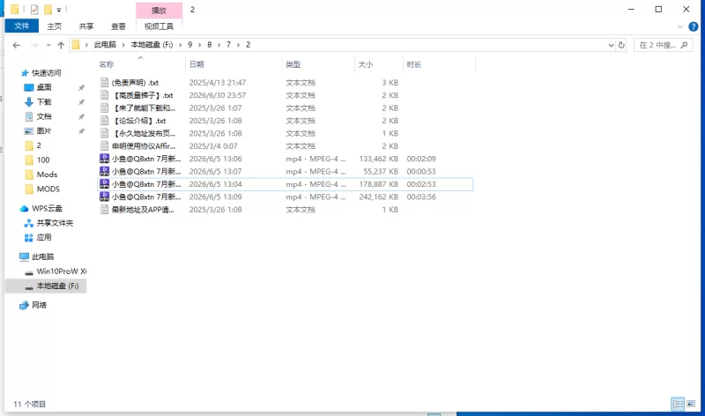Switch to details view in status bar
705x416 pixels.
(678, 404)
